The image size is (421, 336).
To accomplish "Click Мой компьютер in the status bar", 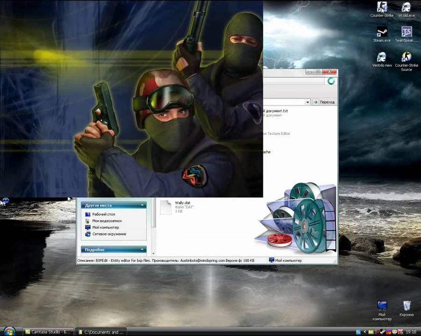I will pos(285,260).
